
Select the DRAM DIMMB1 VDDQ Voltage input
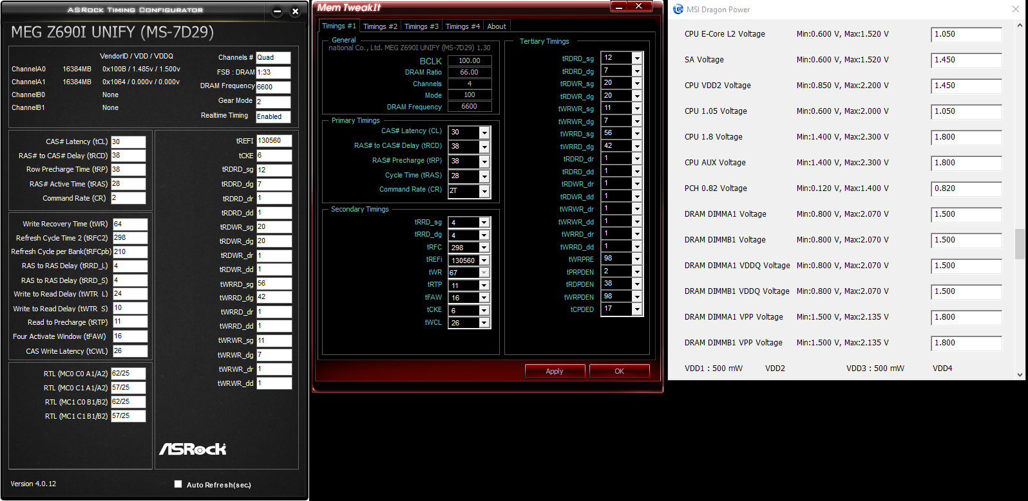click(x=966, y=292)
